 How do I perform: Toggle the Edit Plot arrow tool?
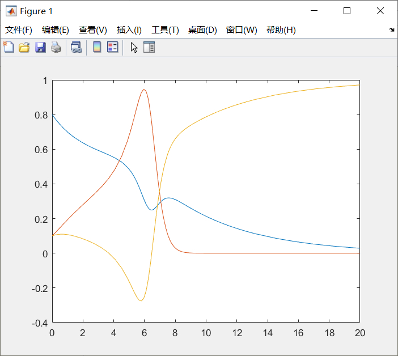tap(134, 48)
